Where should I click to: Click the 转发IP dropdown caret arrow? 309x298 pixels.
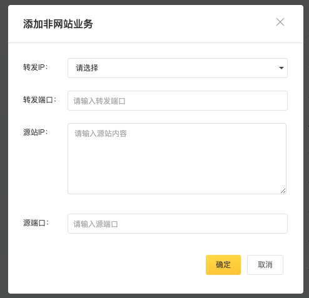click(281, 68)
